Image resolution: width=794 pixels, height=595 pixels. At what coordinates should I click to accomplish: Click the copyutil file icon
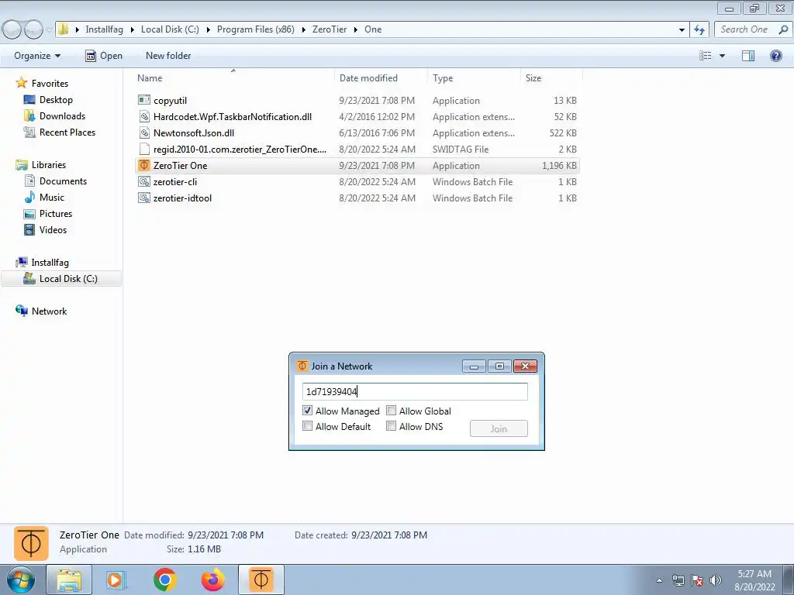(144, 100)
